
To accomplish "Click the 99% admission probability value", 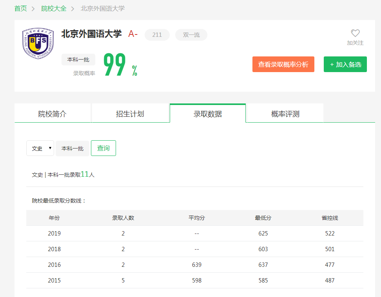I will point(120,65).
